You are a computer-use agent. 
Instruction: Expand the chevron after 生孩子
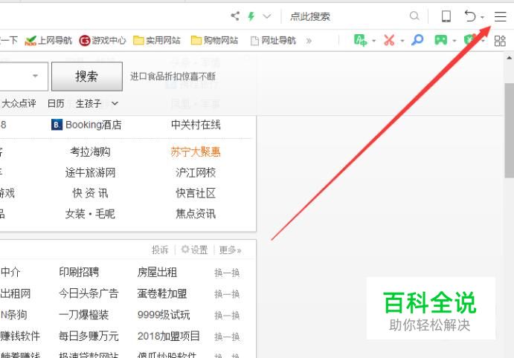click(115, 104)
